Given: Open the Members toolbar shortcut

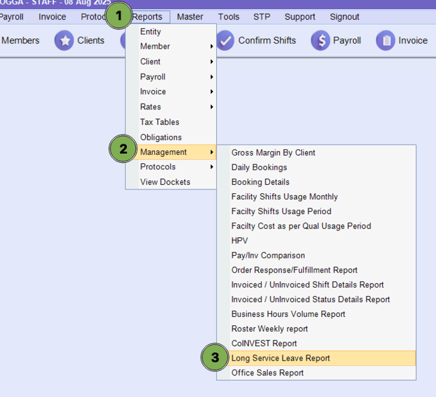Looking at the screenshot, I should [20, 40].
